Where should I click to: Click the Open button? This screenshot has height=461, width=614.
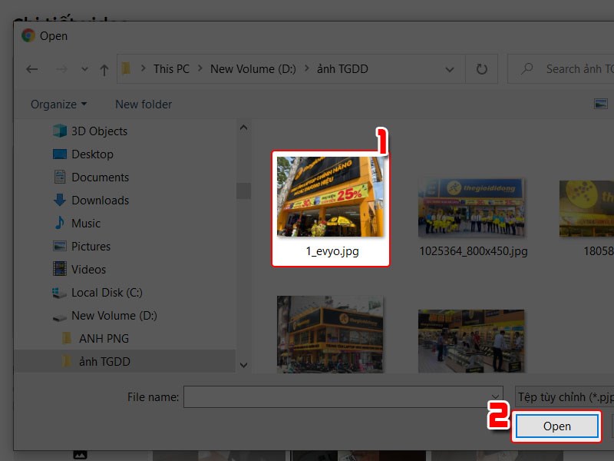coord(557,426)
